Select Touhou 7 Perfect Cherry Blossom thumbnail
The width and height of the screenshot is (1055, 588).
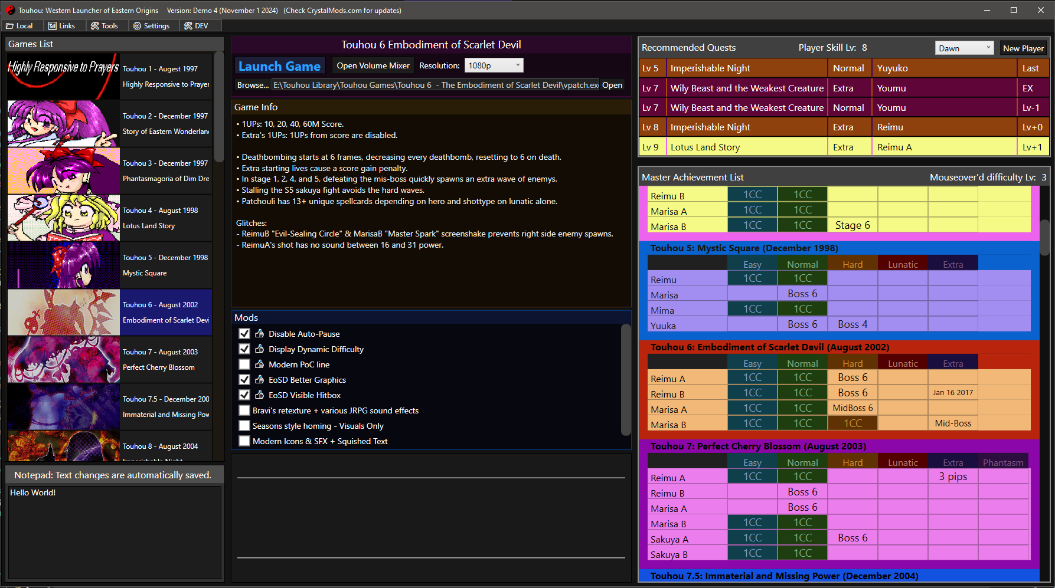(64, 359)
